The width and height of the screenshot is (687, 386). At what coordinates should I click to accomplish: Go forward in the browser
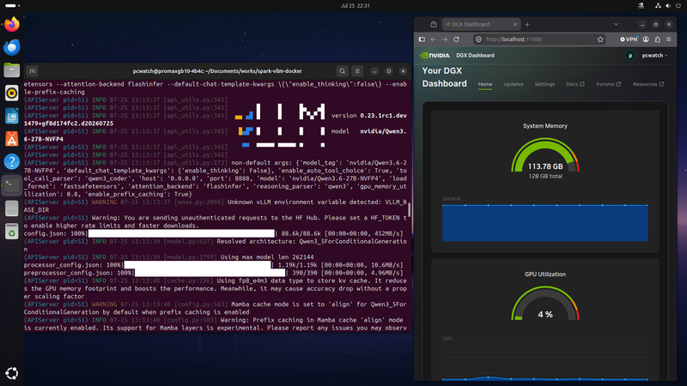[x=445, y=39]
